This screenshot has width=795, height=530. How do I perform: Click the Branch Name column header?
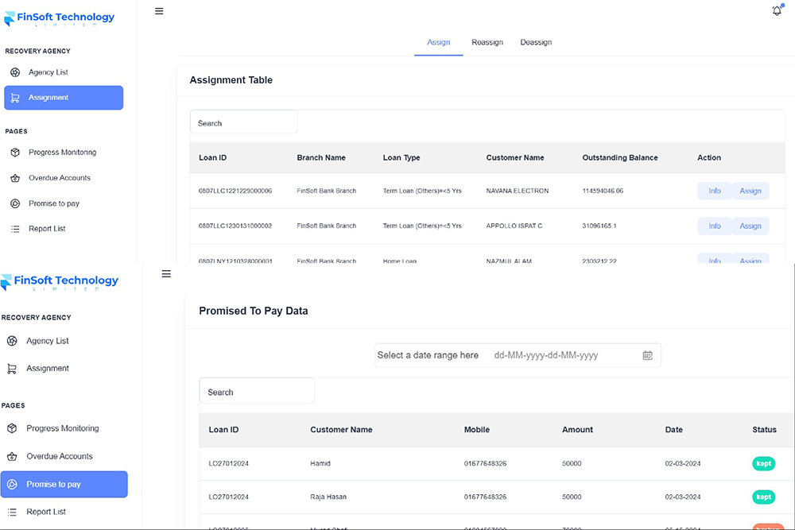coord(321,157)
